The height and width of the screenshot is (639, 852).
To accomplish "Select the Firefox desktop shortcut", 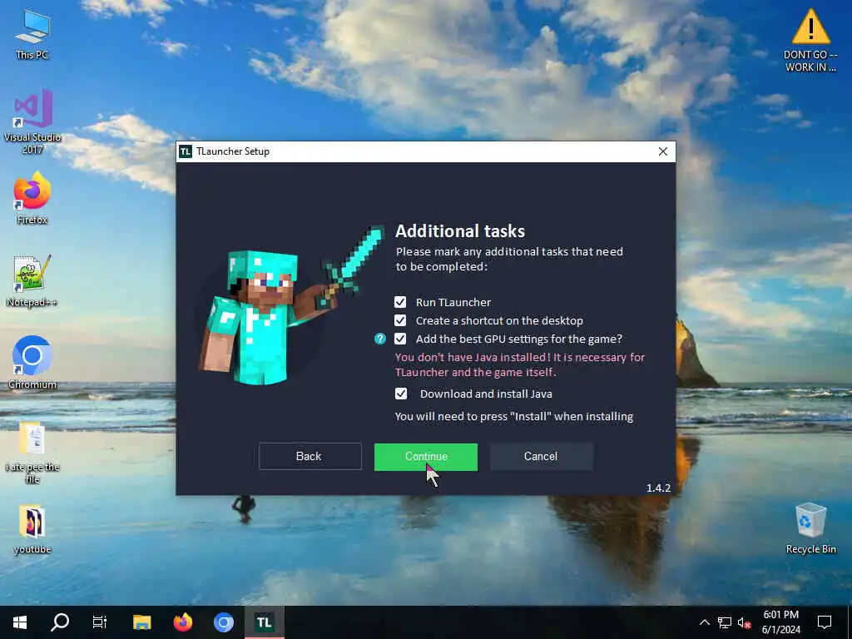I will [x=32, y=198].
